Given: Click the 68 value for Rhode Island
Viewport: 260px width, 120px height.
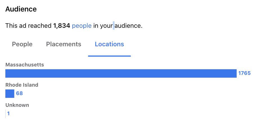Looking at the screenshot, I should [x=19, y=93].
